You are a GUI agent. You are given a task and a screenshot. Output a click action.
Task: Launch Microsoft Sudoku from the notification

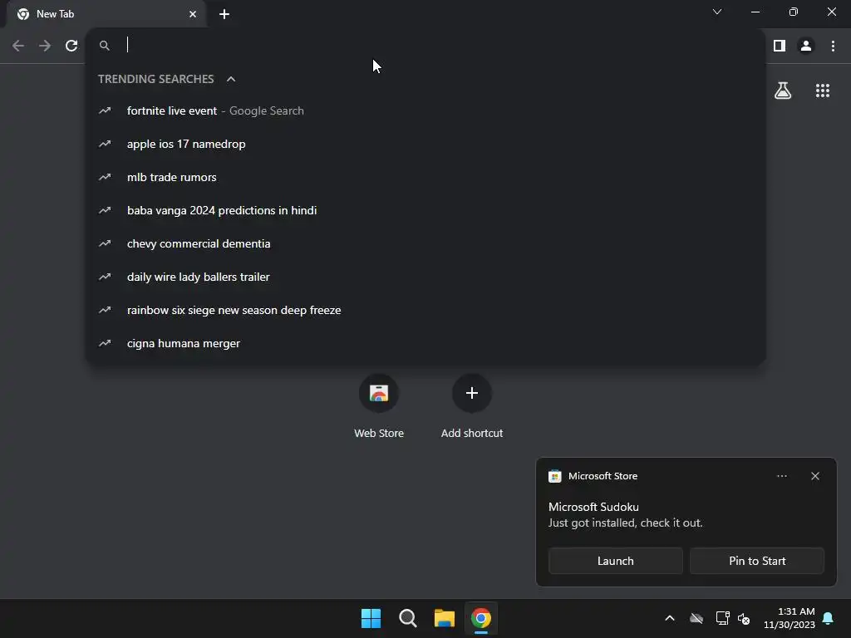point(616,561)
